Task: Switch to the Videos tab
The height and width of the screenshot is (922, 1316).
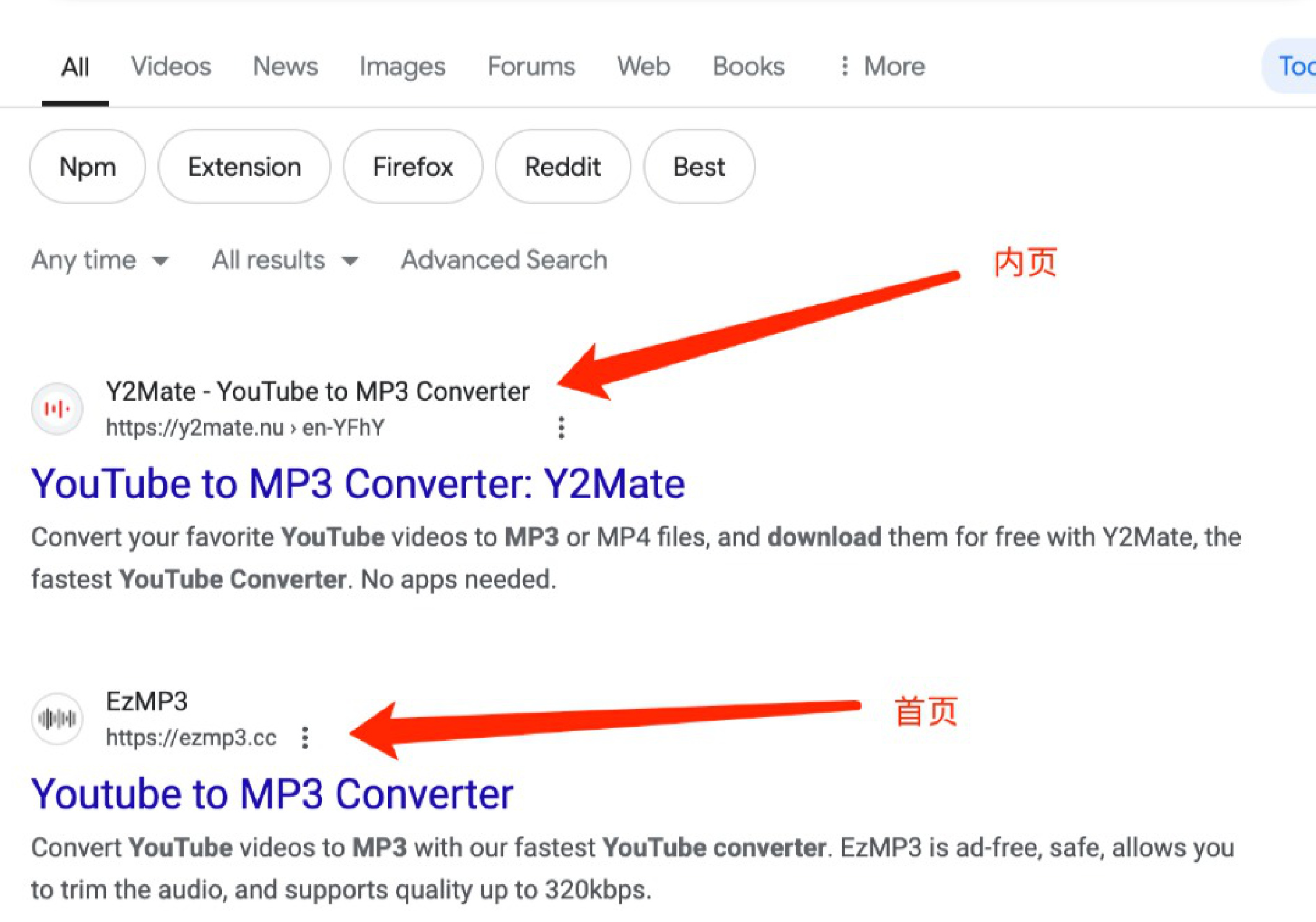Action: [x=171, y=66]
